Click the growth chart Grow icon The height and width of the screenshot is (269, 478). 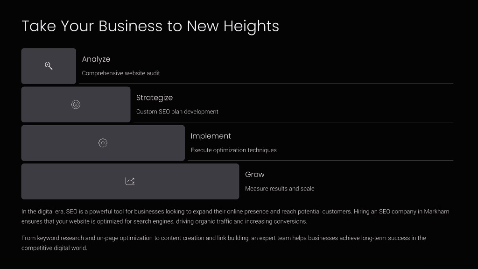pyautogui.click(x=130, y=181)
